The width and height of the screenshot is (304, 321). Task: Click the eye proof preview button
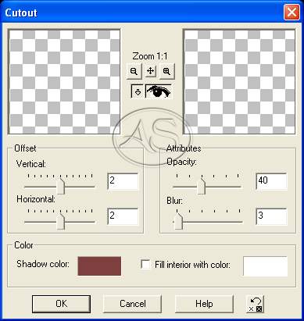point(159,91)
